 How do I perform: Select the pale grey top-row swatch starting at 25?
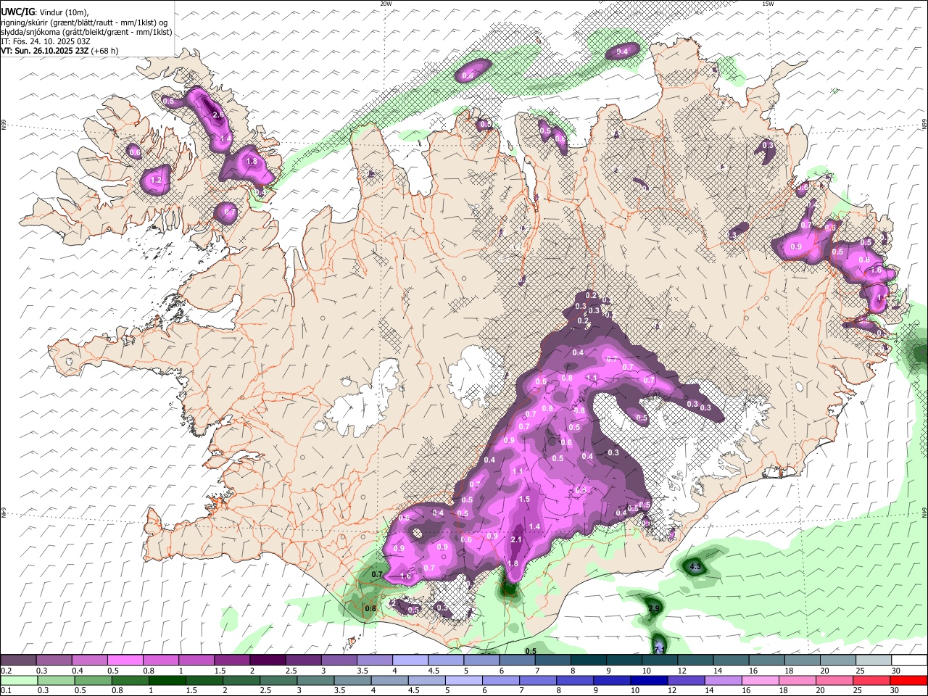(x=874, y=660)
